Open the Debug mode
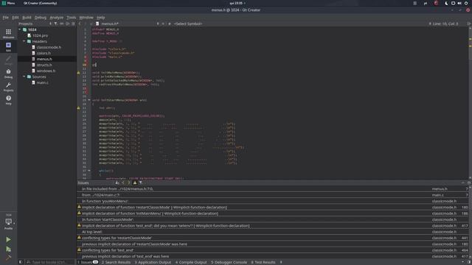472x265 pixels. 8,74
